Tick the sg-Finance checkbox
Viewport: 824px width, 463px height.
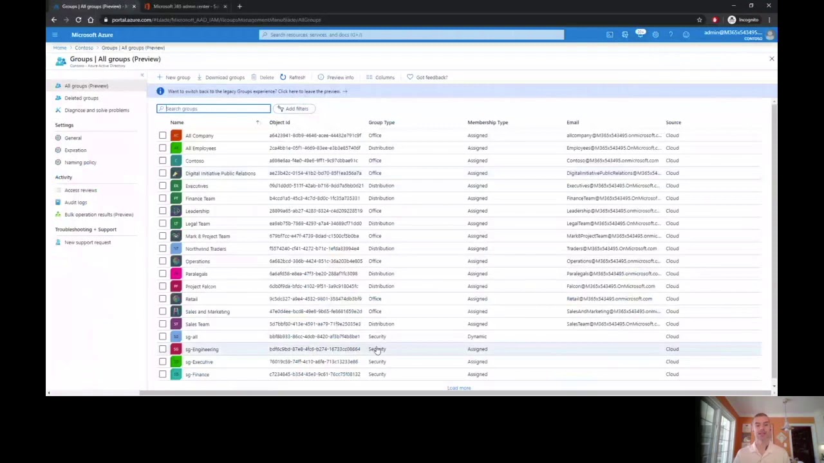(162, 374)
